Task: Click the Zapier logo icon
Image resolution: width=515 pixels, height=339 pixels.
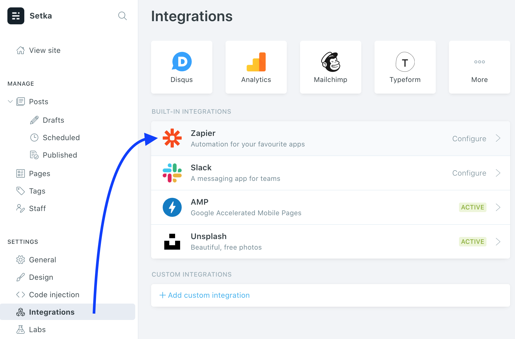Action: coord(172,138)
